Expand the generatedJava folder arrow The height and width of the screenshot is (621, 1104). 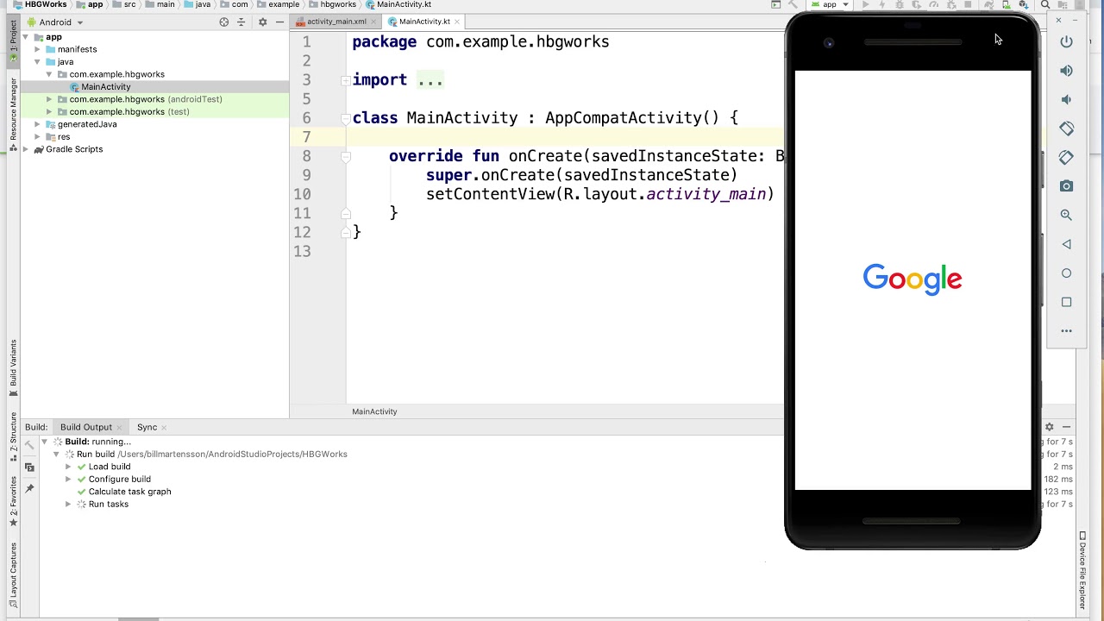pyautogui.click(x=38, y=124)
